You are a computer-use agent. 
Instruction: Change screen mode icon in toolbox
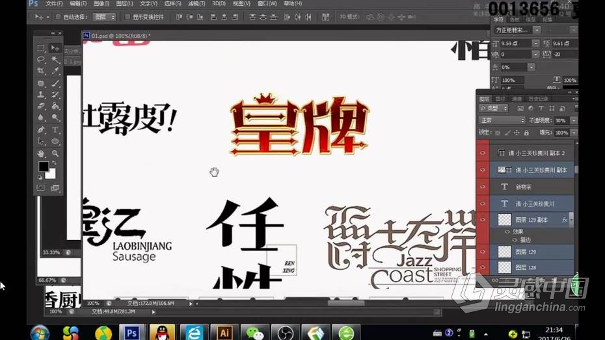pyautogui.click(x=55, y=188)
